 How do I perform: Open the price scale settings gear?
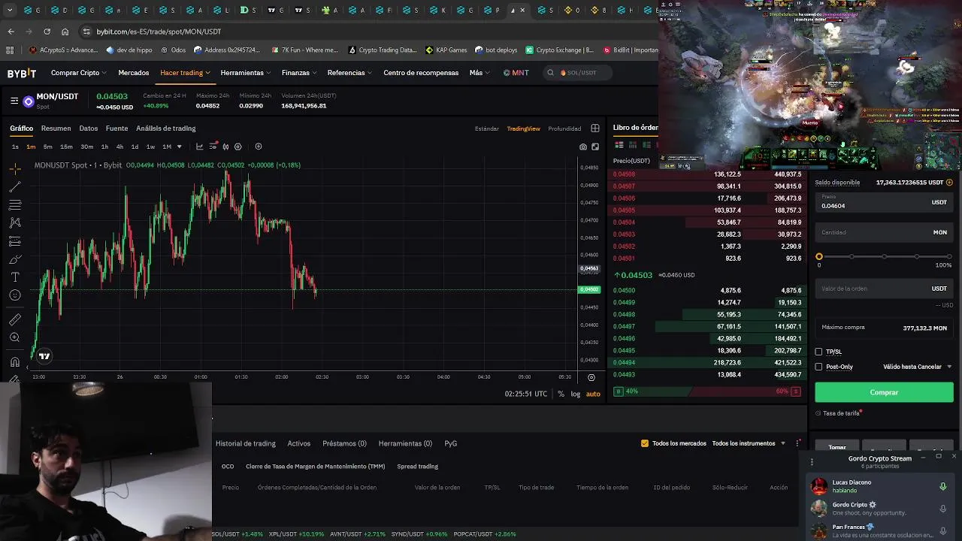[591, 377]
